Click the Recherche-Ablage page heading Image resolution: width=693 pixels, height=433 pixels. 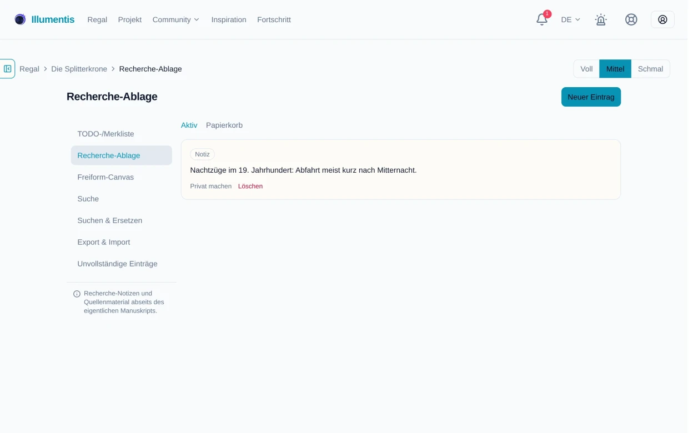tap(113, 97)
